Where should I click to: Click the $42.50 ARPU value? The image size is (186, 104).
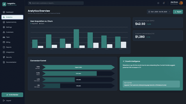coord(140,24)
